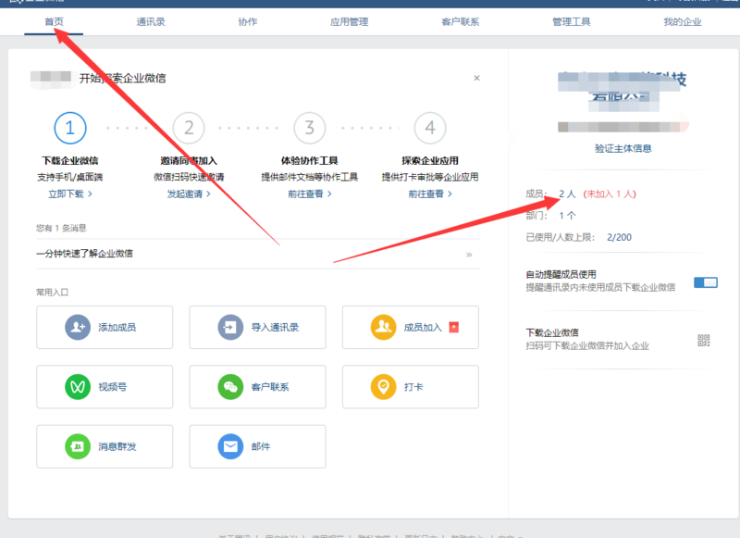Click the 邮件 envelope icon
This screenshot has width=740, height=538.
230,446
